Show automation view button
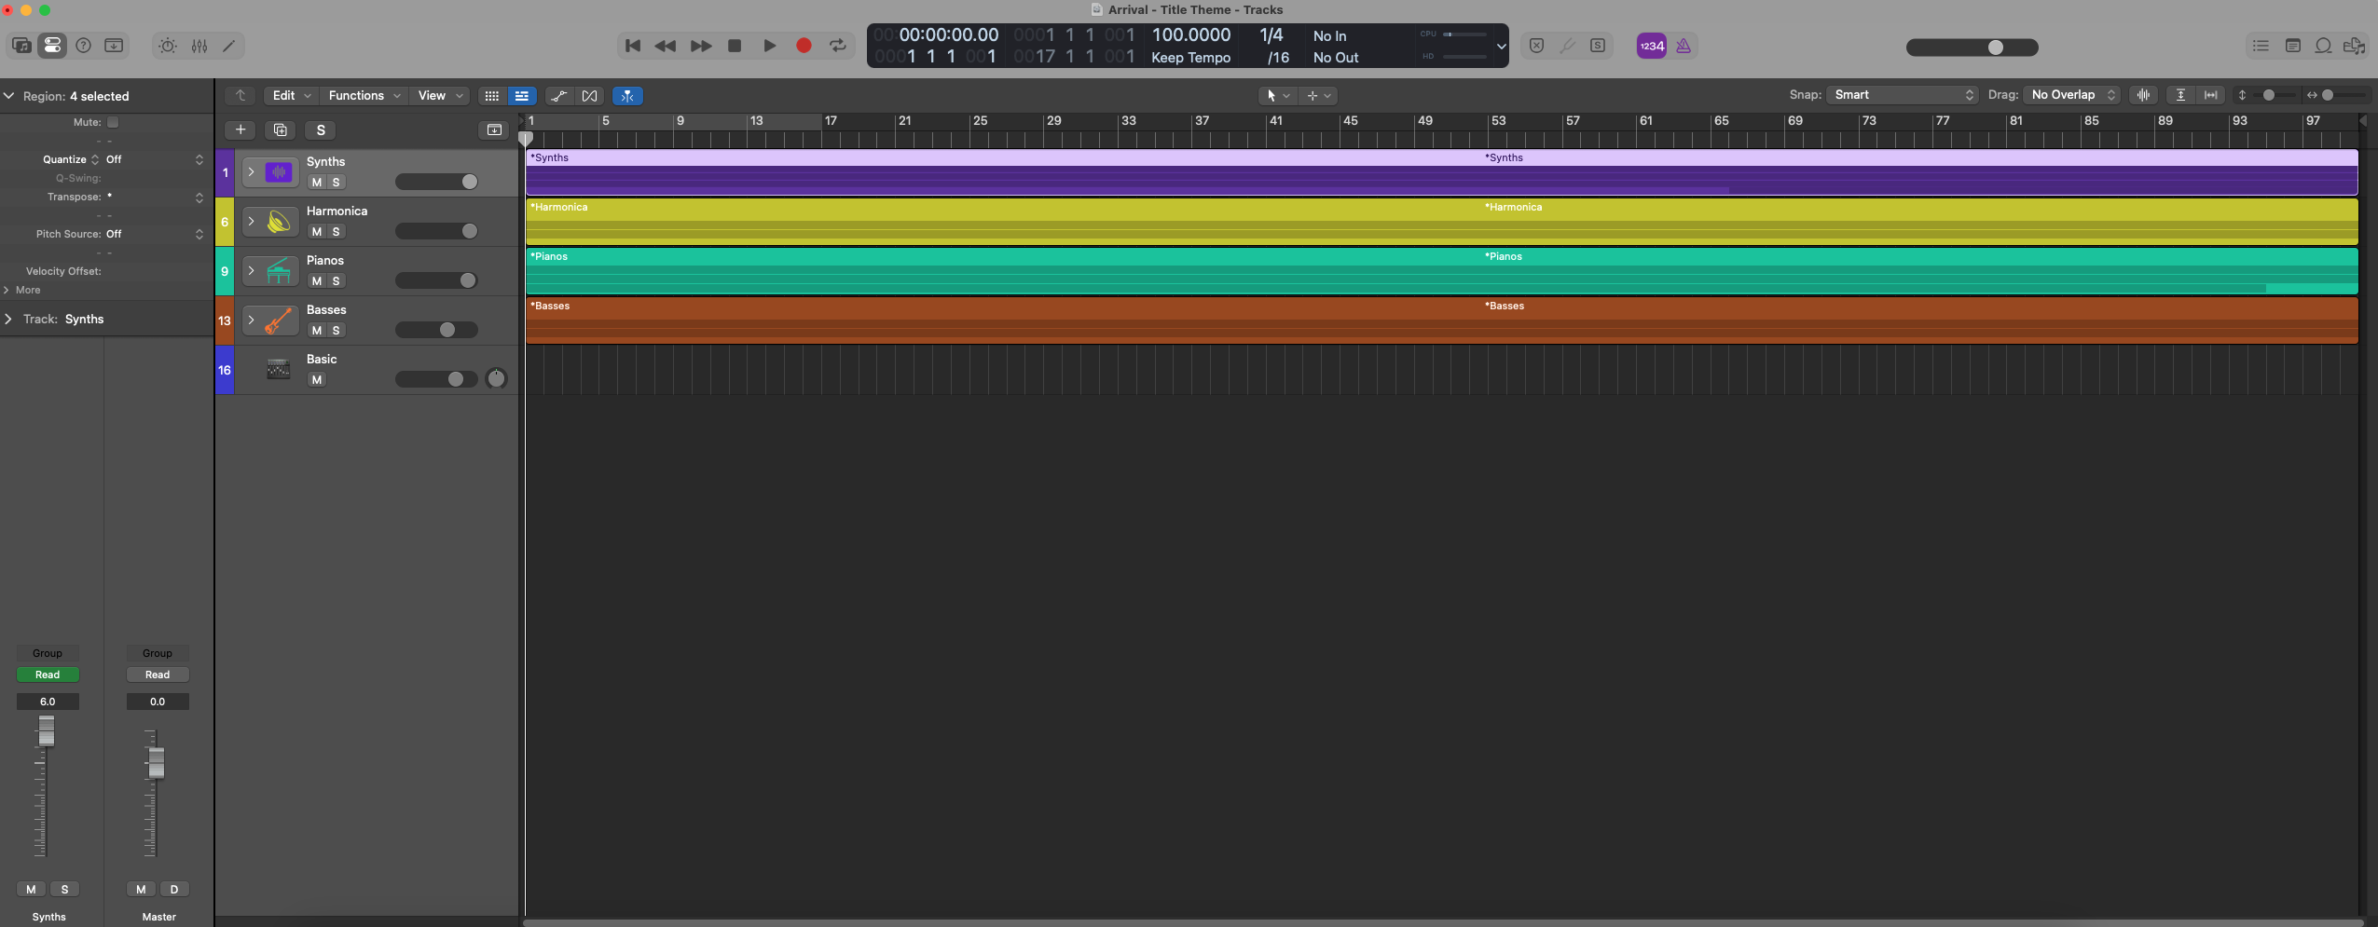Screen dimensions: 2378x927 (x=558, y=96)
